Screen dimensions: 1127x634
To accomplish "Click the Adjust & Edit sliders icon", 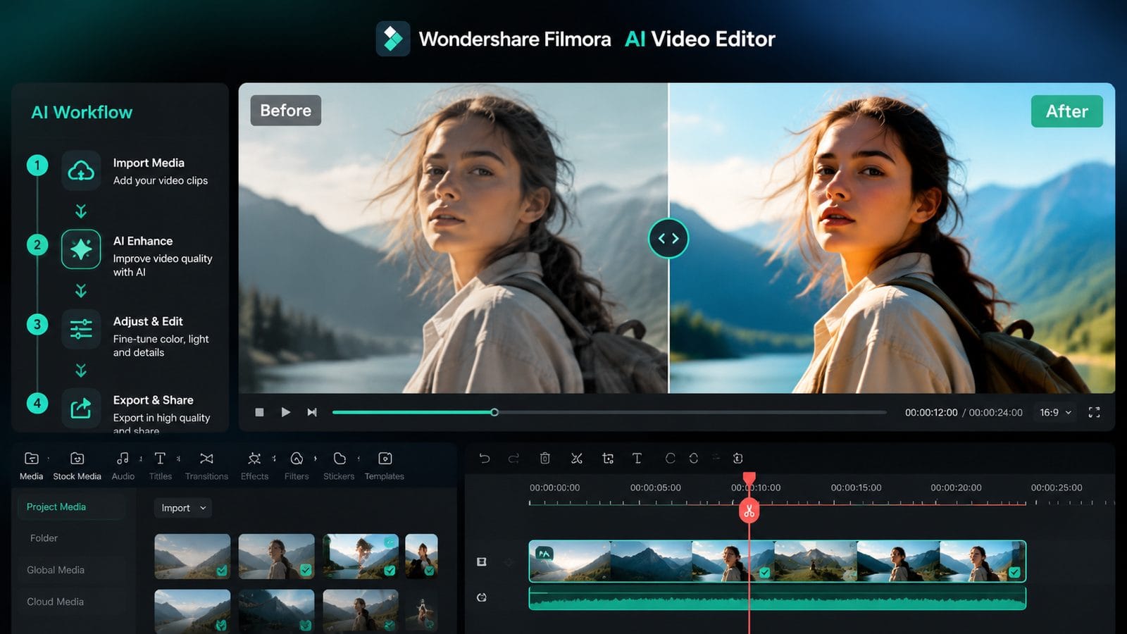I will (x=81, y=329).
